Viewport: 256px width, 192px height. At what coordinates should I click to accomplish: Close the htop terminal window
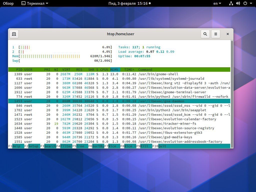pyautogui.click(x=227, y=34)
